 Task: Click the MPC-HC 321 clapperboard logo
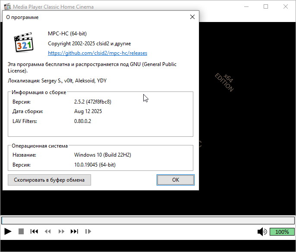pyautogui.click(x=24, y=42)
